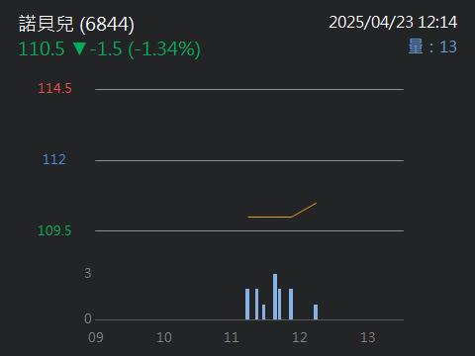The image size is (475, 356).
Task: Click the reference price label 112
Action: pyautogui.click(x=54, y=159)
